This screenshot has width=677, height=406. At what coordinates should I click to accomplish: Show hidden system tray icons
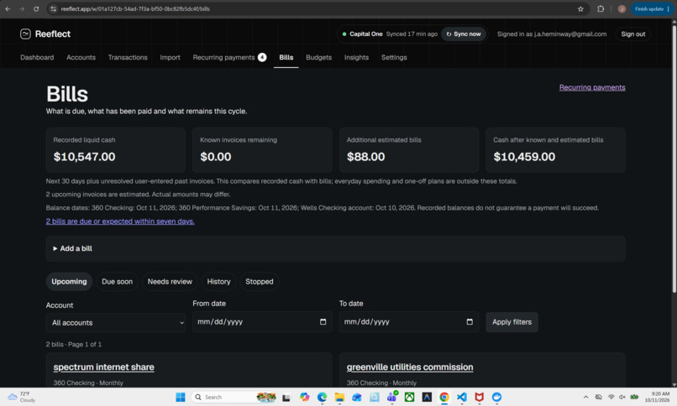585,397
